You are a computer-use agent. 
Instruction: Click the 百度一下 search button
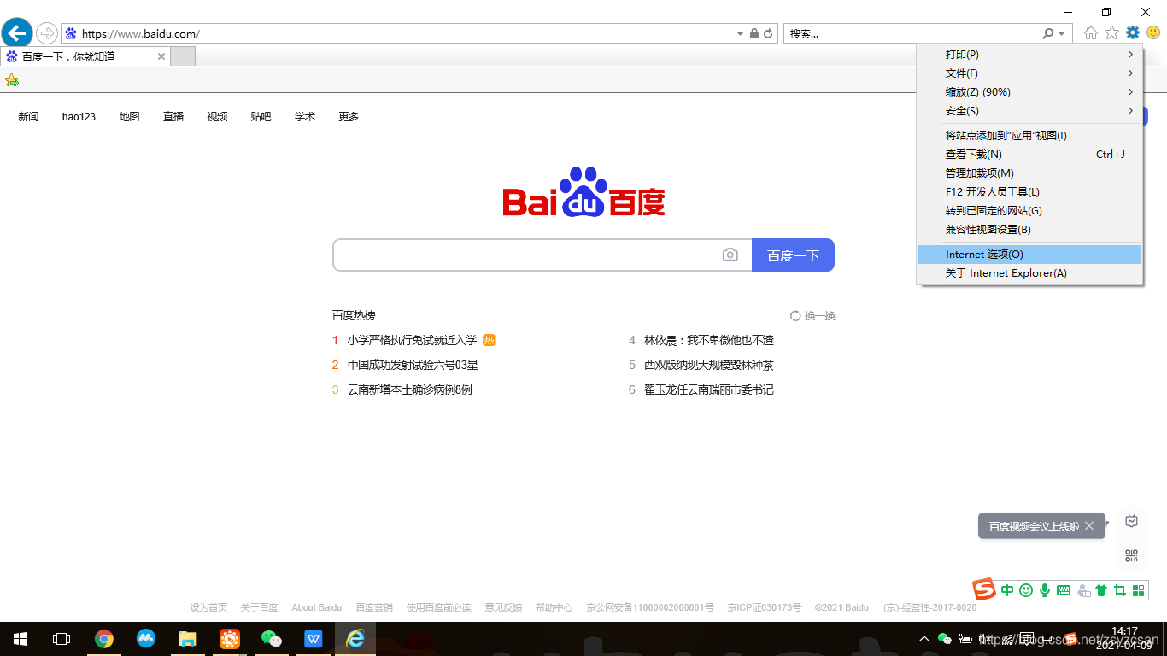(x=793, y=255)
